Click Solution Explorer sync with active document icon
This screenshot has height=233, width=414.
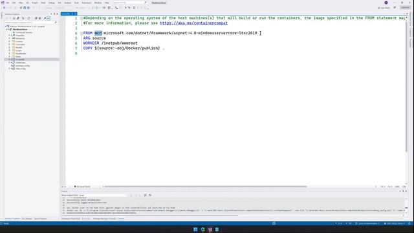28,18
